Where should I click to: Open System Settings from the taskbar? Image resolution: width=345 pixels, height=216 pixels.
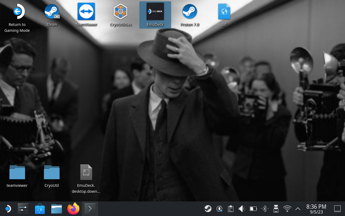(23, 209)
